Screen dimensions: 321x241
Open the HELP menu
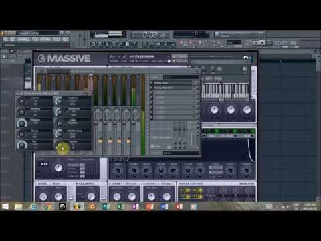pyautogui.click(x=66, y=39)
